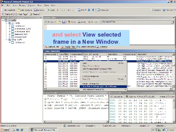Click Apply in the Display Filter toolbar
The image size is (176, 132).
click(82, 22)
